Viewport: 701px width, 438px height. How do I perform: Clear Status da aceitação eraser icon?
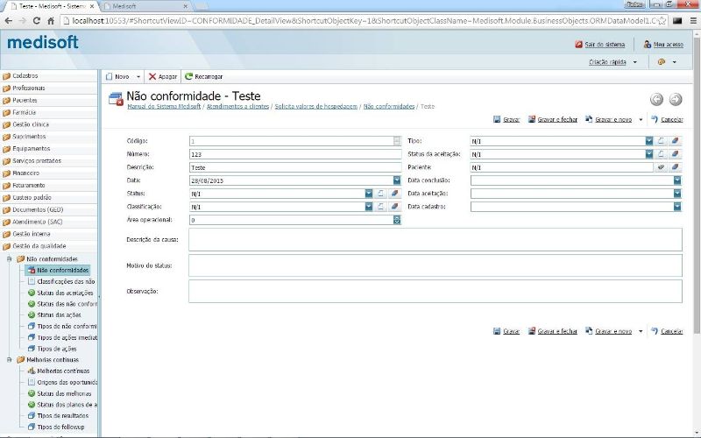[675, 154]
